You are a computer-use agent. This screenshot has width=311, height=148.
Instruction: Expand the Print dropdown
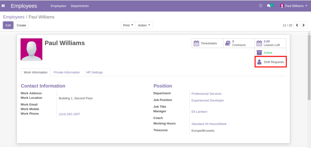tap(128, 25)
